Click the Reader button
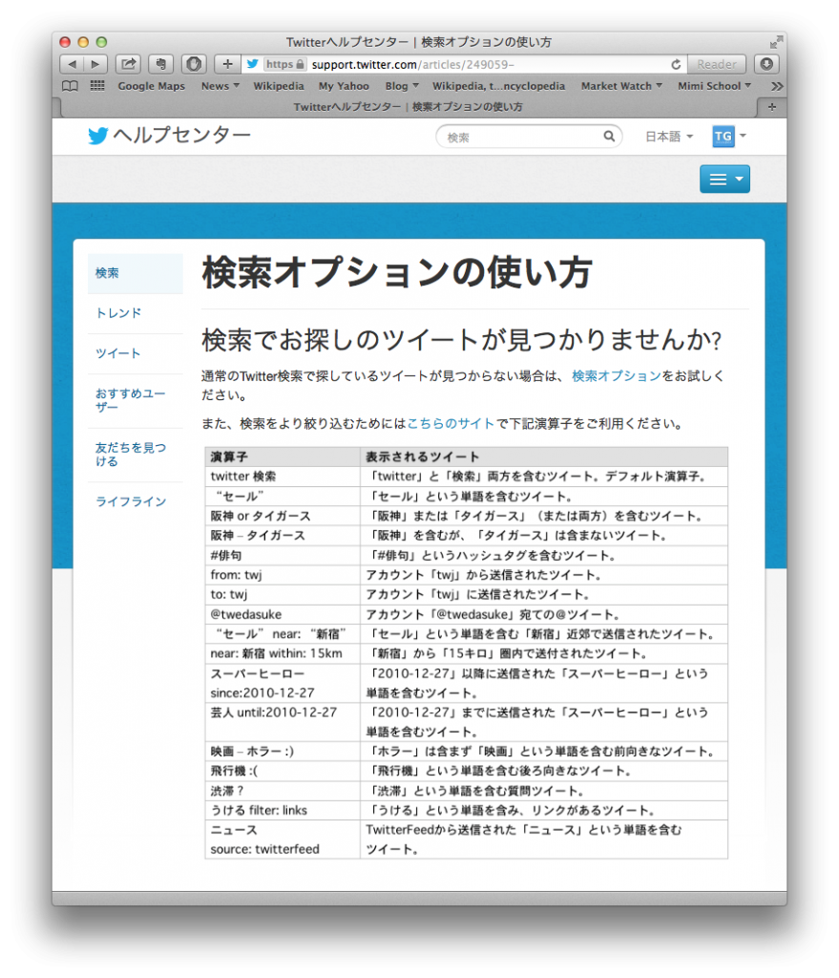The height and width of the screenshot is (978, 839). click(717, 64)
